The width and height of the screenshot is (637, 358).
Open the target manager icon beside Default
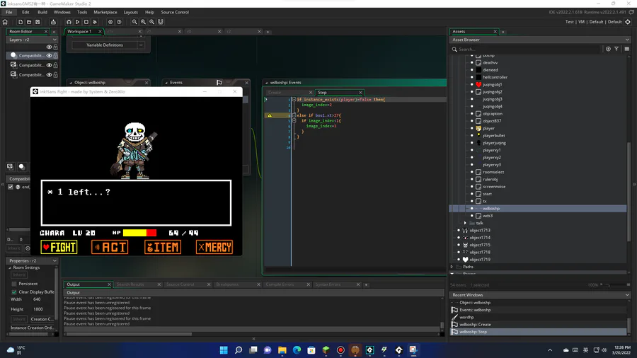pos(628,22)
